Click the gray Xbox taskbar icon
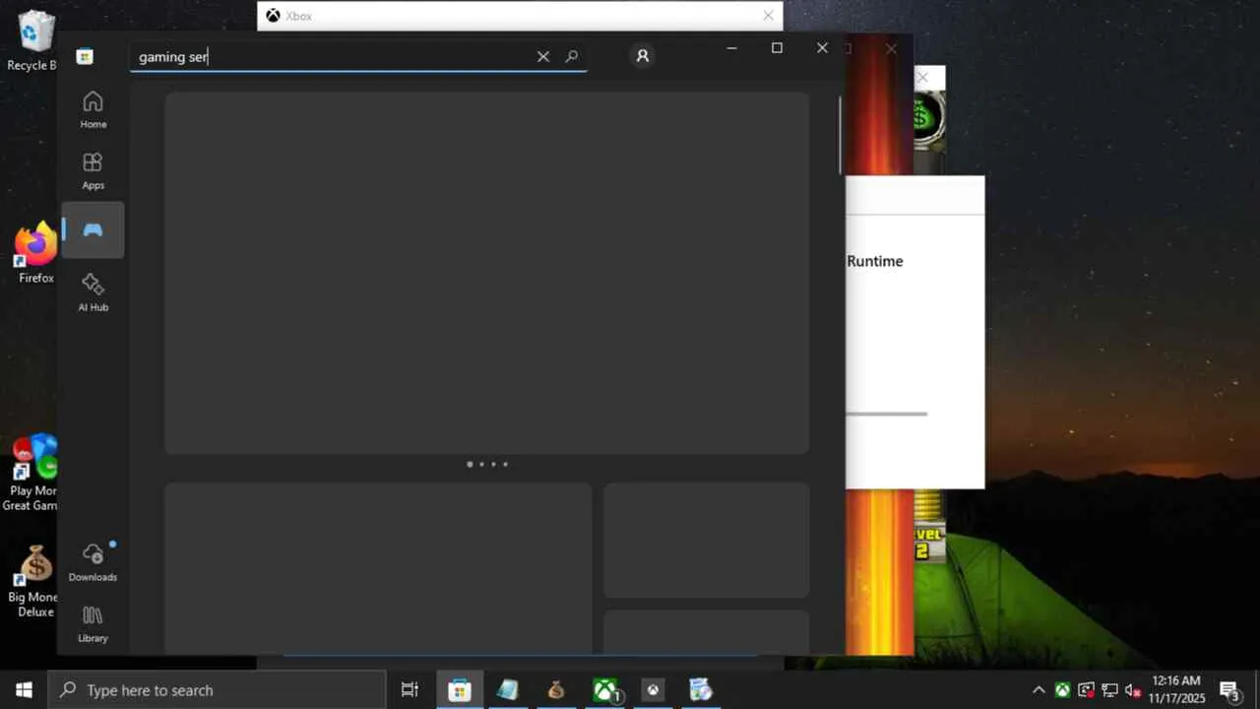The width and height of the screenshot is (1260, 709). [653, 690]
